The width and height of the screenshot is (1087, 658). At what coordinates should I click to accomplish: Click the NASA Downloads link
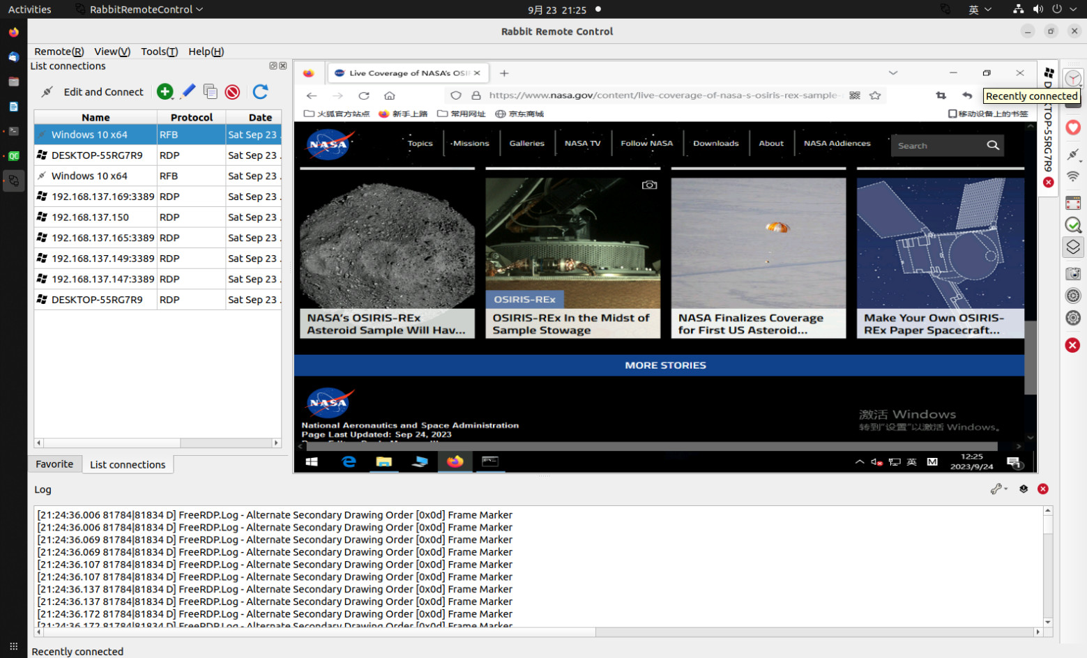coord(716,144)
